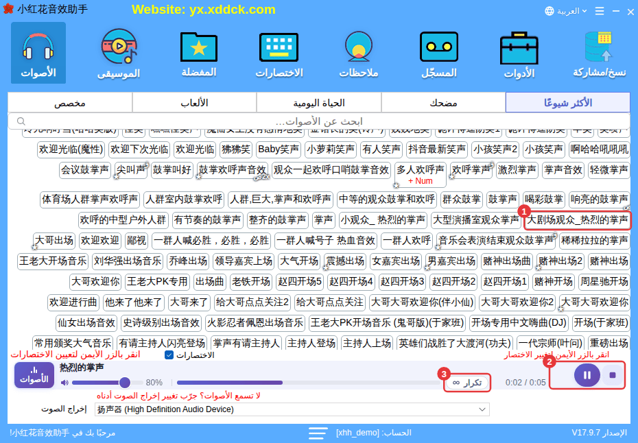Play the 观众一起欢呼口哨鼓掌音效 sound
Screen dimensions: 638x443
pos(331,169)
